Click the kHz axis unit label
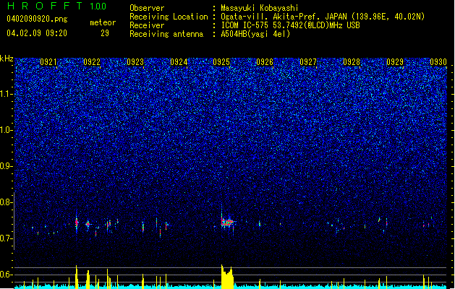The width and height of the screenshot is (455, 289). 7,59
